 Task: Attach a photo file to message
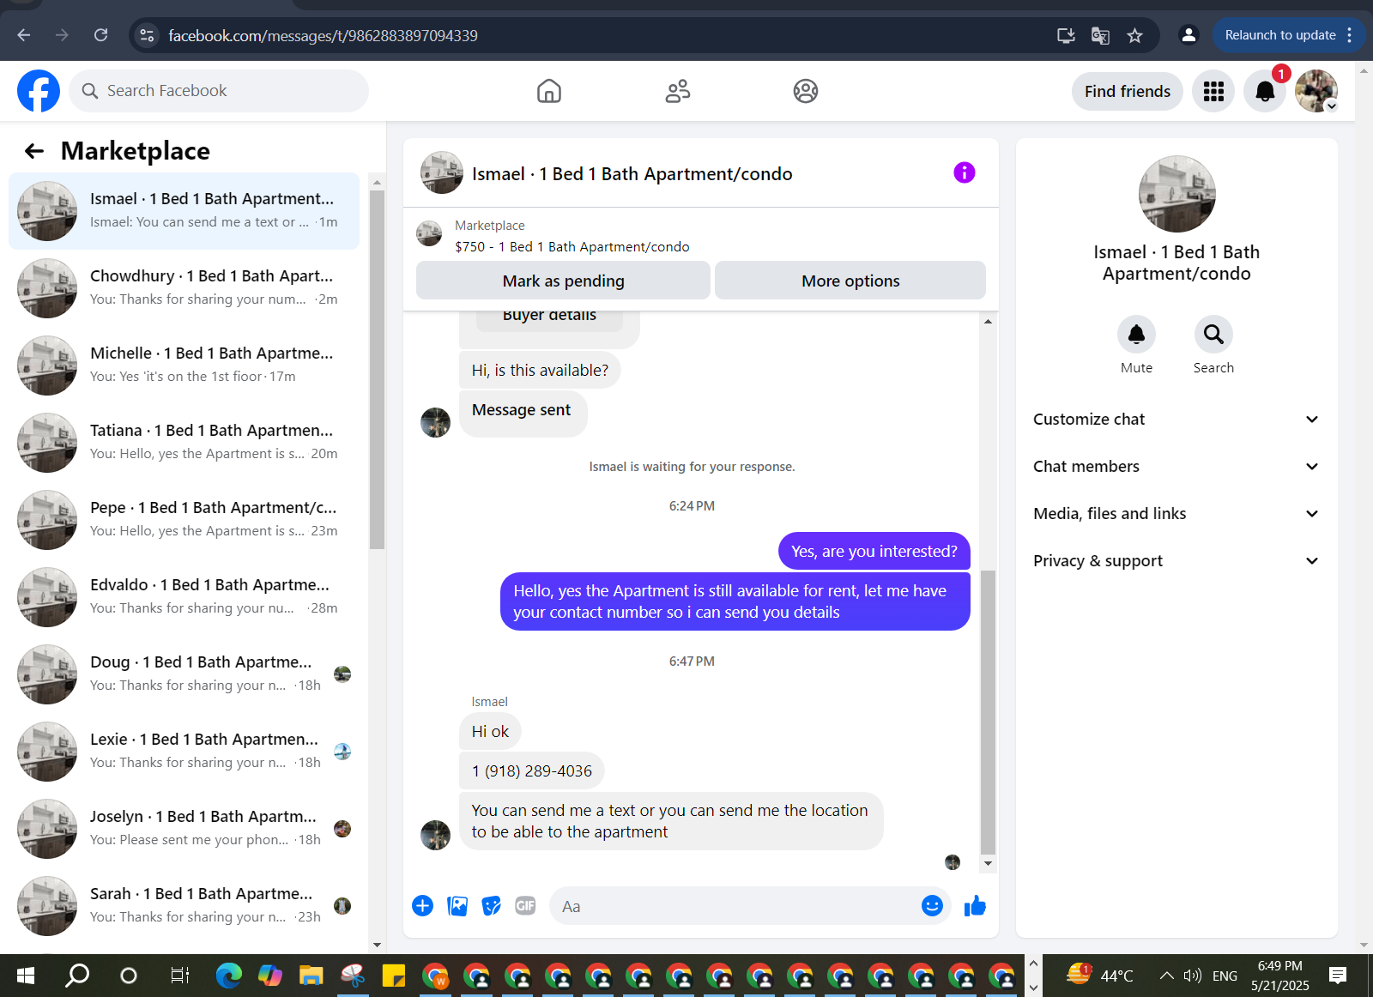click(x=457, y=906)
